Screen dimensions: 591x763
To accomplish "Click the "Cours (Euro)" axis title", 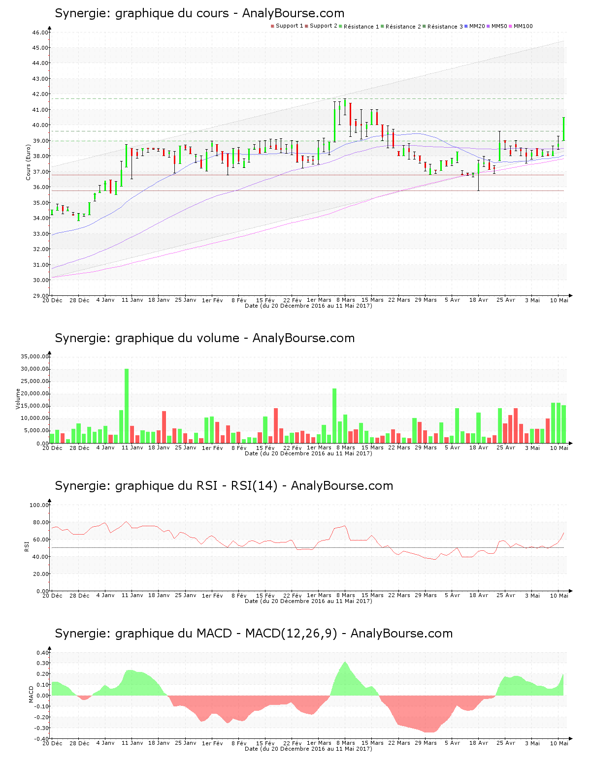I will (x=28, y=162).
